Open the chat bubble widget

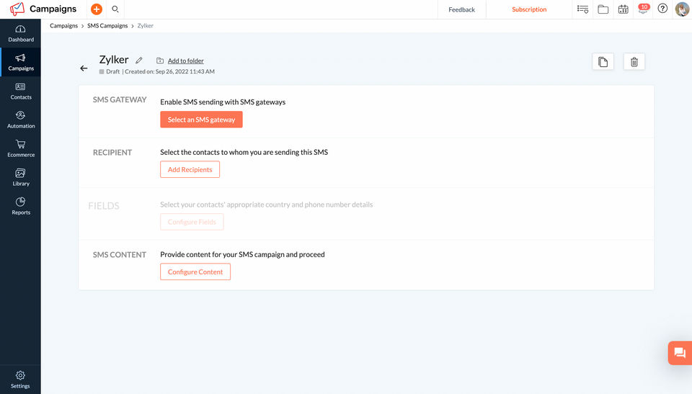click(x=679, y=353)
